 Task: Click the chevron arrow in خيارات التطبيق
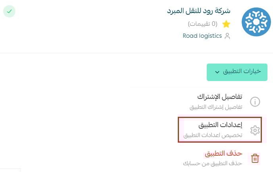[x=217, y=72]
